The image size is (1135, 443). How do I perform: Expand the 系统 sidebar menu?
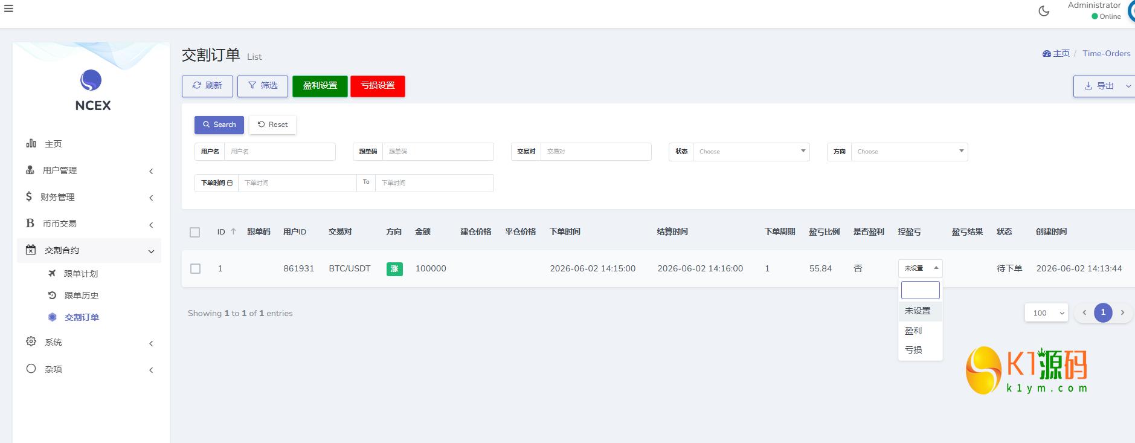tap(89, 342)
